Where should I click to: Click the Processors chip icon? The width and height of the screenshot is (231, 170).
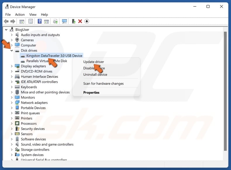(x=17, y=123)
